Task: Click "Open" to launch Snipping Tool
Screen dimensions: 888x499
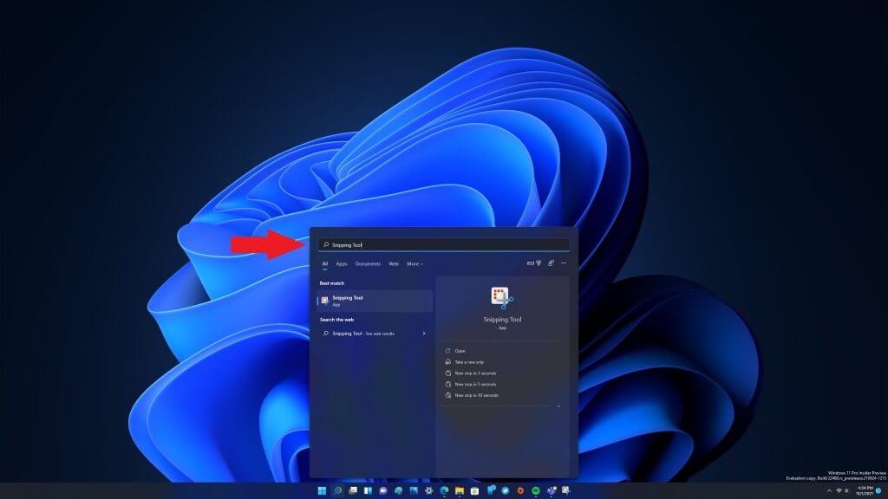Action: (459, 350)
